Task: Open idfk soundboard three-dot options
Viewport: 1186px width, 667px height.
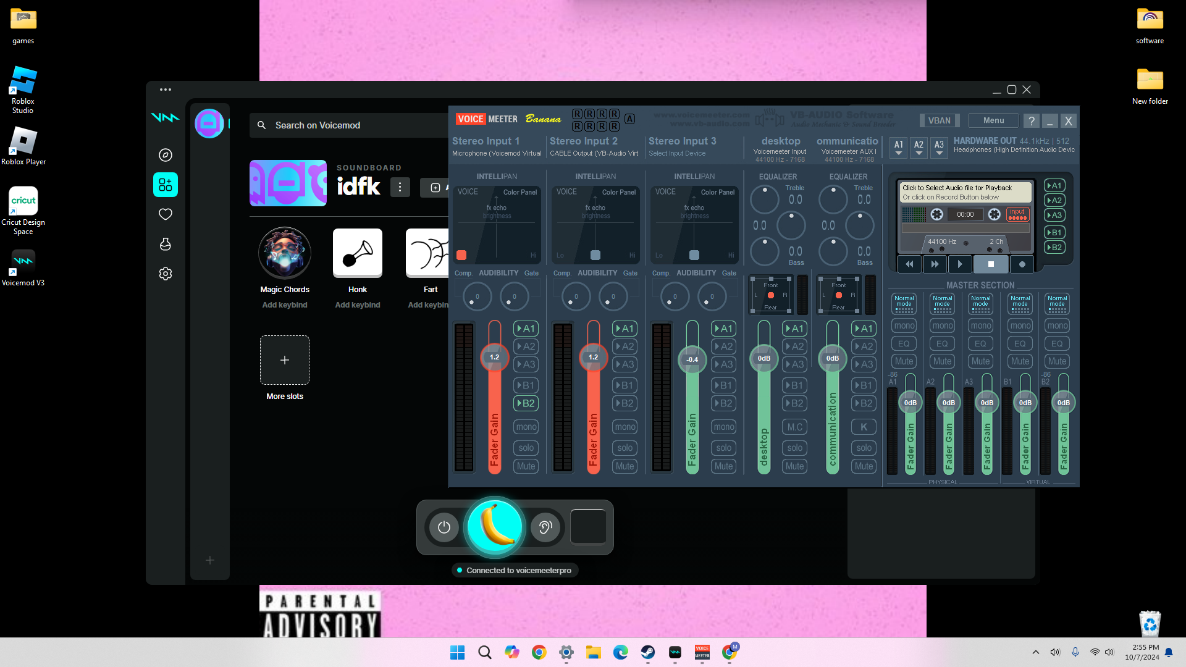Action: (x=400, y=187)
